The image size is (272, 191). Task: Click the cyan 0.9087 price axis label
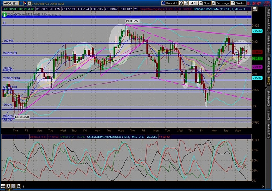[257, 78]
